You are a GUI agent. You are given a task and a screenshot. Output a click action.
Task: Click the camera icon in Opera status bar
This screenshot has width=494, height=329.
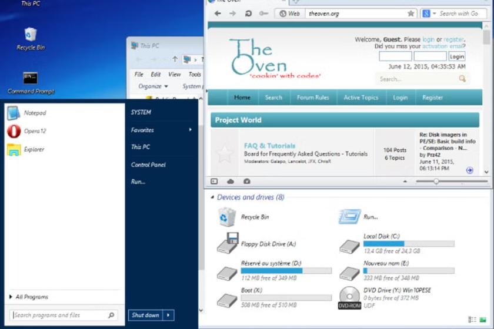(x=247, y=182)
